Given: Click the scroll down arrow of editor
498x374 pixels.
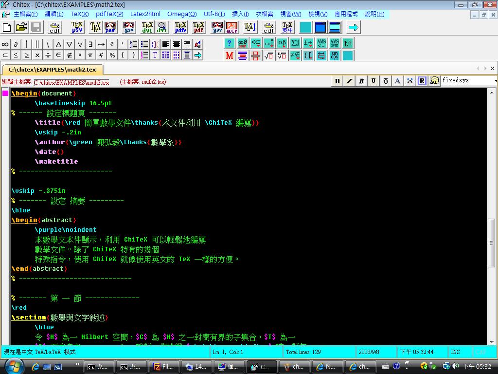Looking at the screenshot, I should 491,342.
